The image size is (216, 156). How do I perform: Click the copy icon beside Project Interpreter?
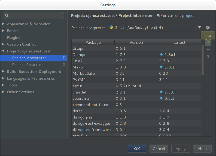(x=64, y=58)
